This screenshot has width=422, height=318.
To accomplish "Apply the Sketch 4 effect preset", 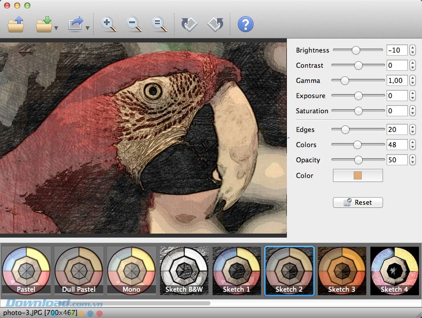I will click(394, 270).
